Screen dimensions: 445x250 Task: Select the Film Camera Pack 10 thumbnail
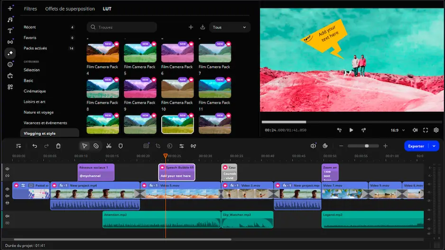click(178, 89)
